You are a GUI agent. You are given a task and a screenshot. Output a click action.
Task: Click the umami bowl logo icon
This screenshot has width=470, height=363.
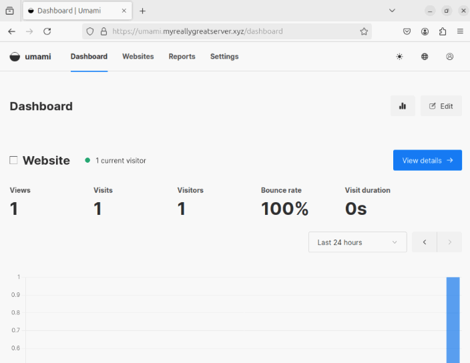(15, 57)
